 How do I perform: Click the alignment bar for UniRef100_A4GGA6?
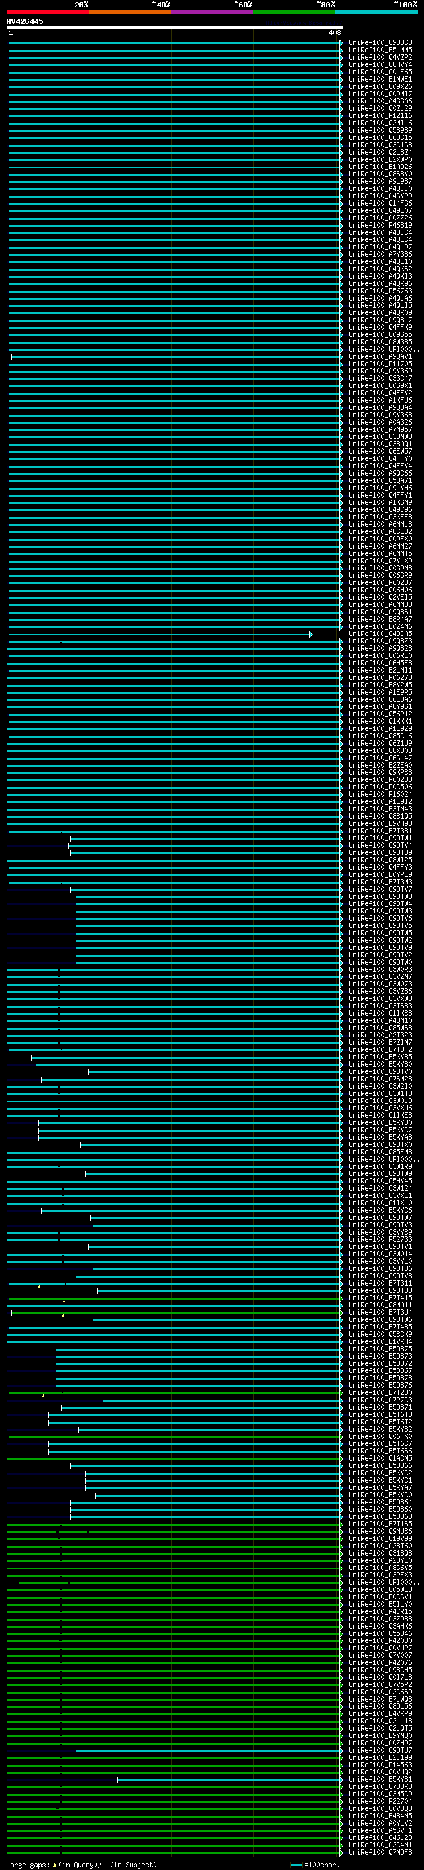tap(175, 101)
